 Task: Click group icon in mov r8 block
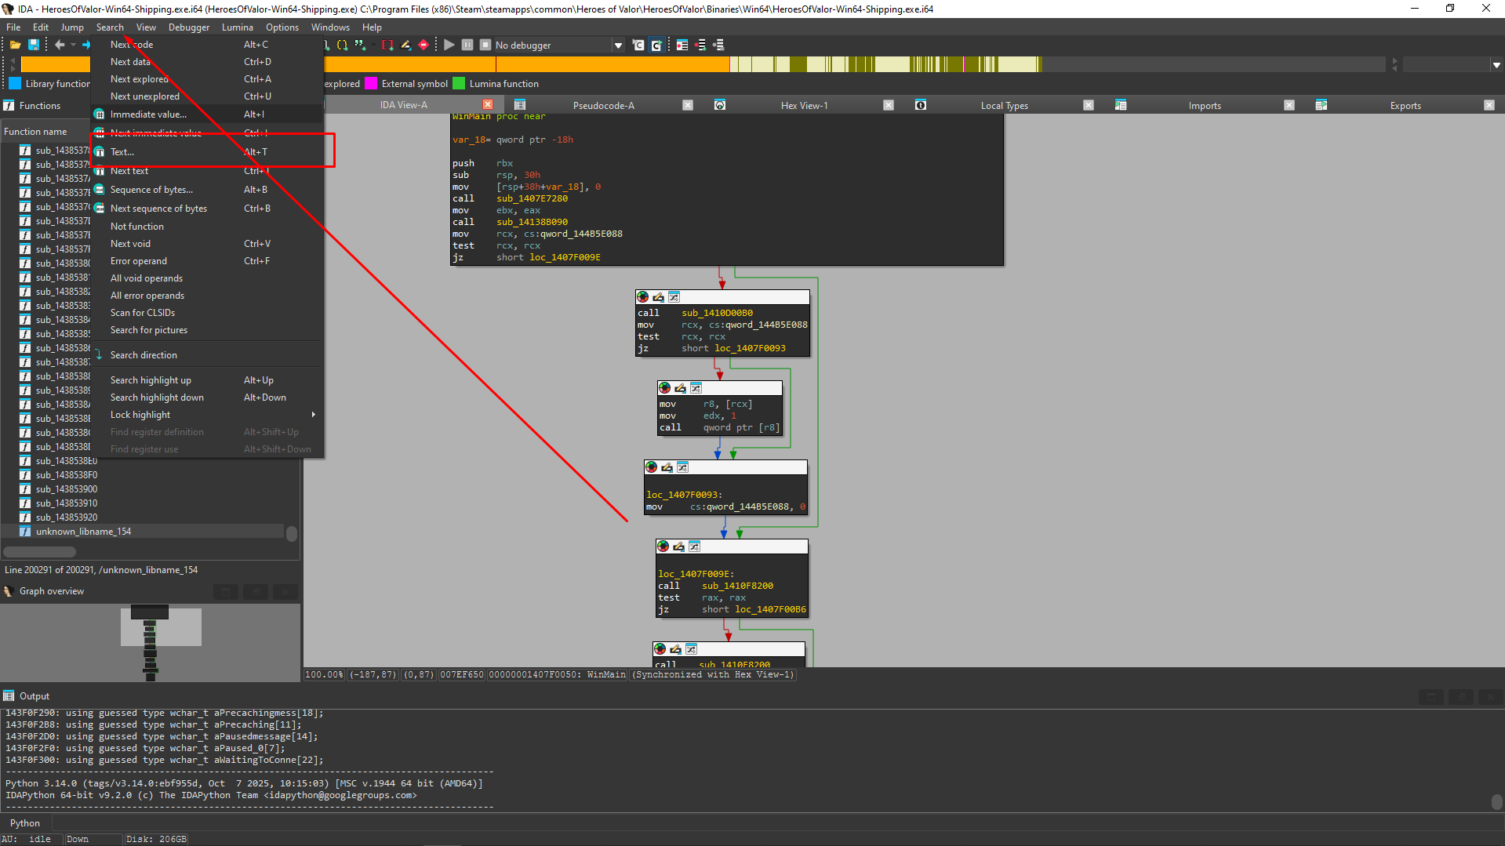[696, 388]
